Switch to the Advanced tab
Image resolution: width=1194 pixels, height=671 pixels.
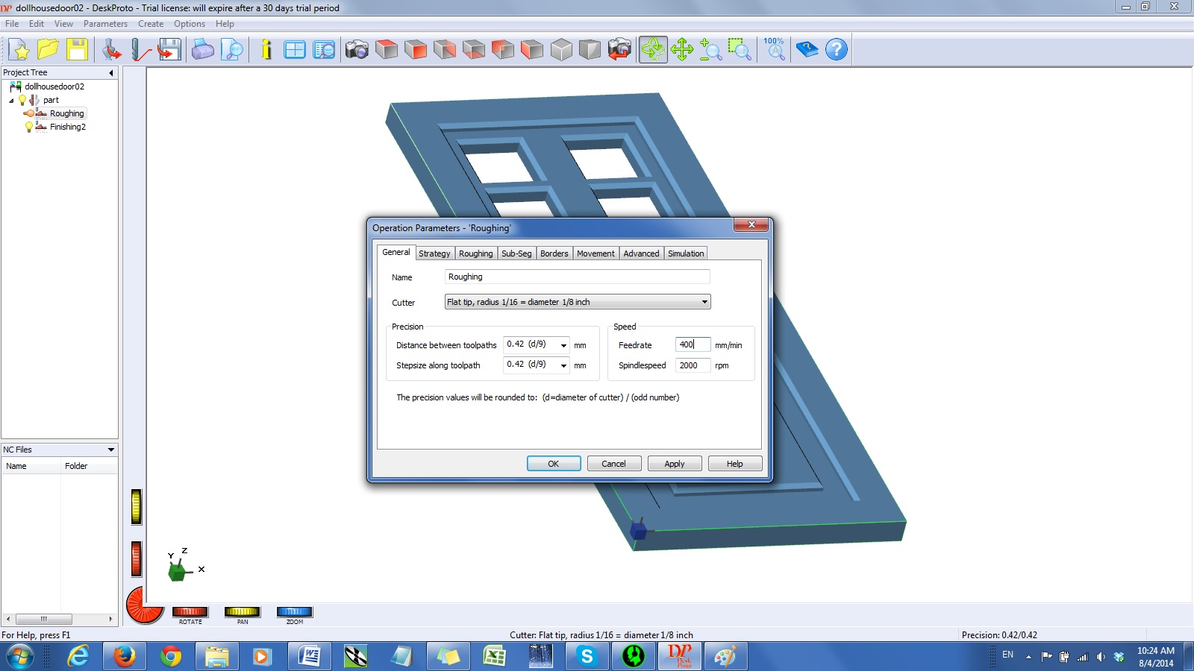641,253
